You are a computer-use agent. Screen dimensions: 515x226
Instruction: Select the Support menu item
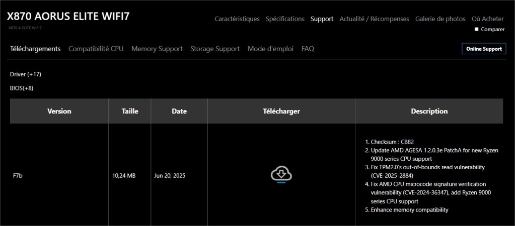[322, 19]
